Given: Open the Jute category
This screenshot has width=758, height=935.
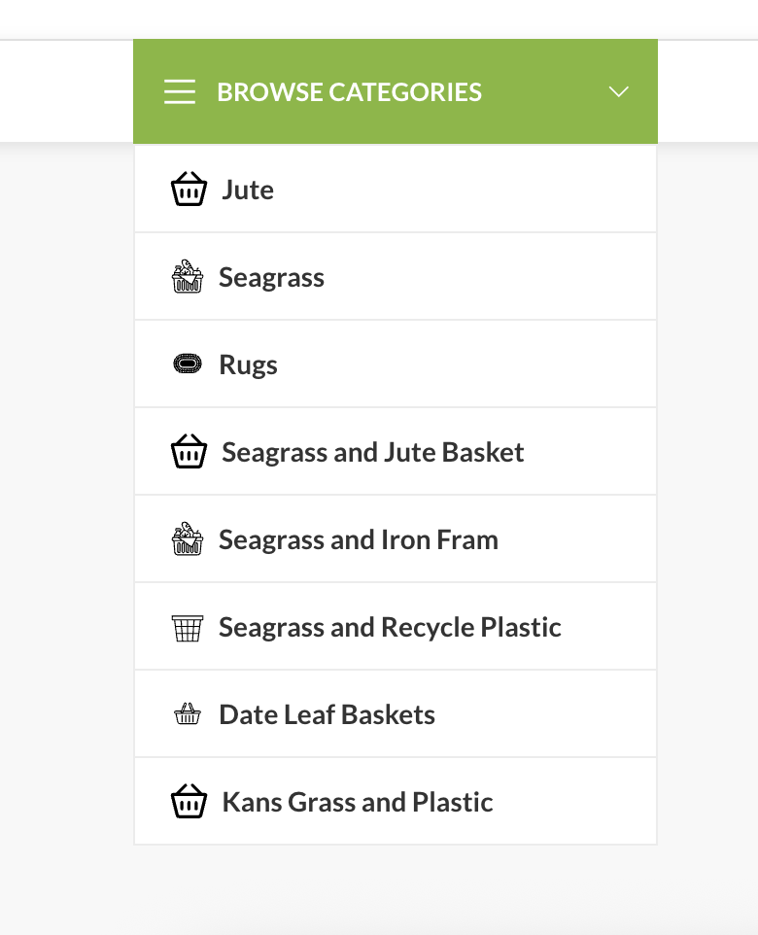Looking at the screenshot, I should (396, 189).
